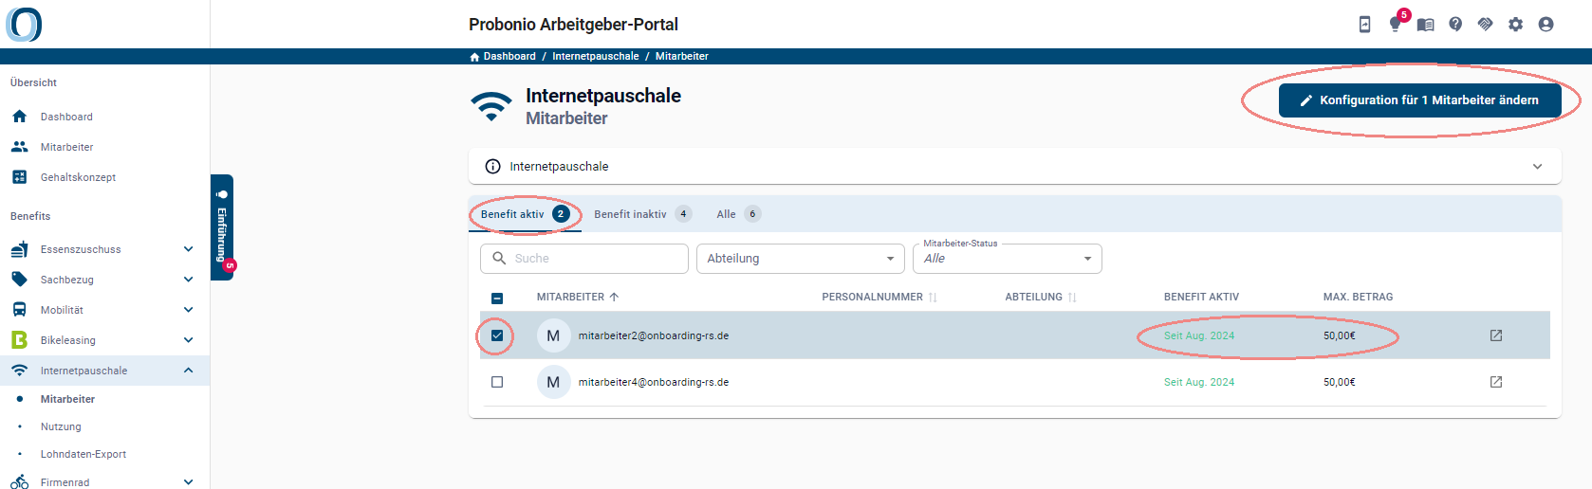The image size is (1592, 489).
Task: Switch to the Alle tab
Action: click(x=738, y=214)
